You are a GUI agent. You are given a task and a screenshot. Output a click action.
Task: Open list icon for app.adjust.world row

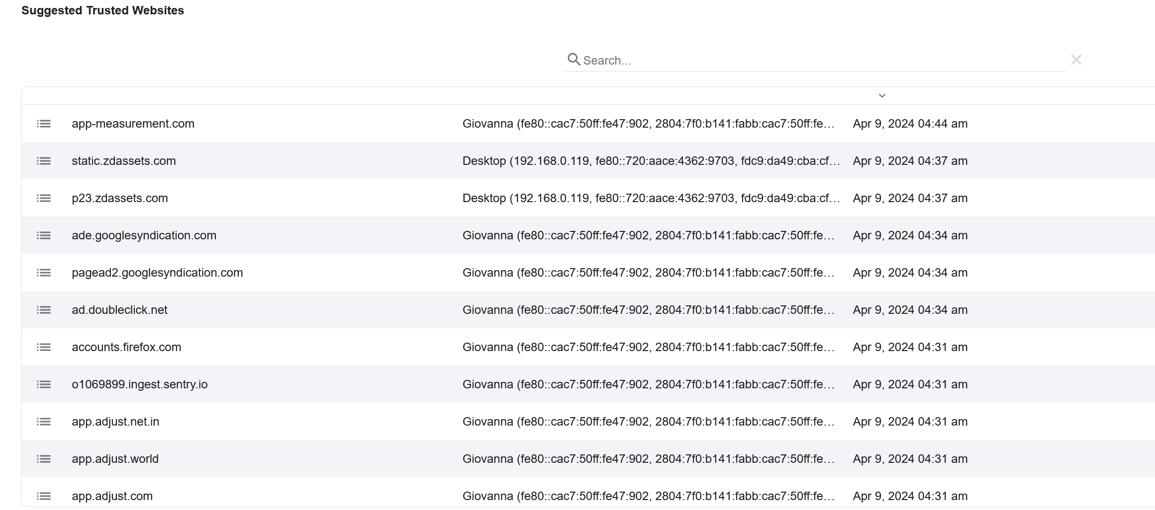click(x=44, y=459)
